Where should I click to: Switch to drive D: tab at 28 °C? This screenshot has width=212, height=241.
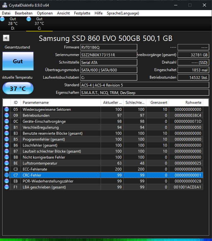13,24
